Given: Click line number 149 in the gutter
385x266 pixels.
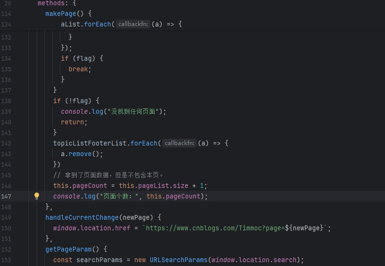Looking at the screenshot, I should point(6,217).
